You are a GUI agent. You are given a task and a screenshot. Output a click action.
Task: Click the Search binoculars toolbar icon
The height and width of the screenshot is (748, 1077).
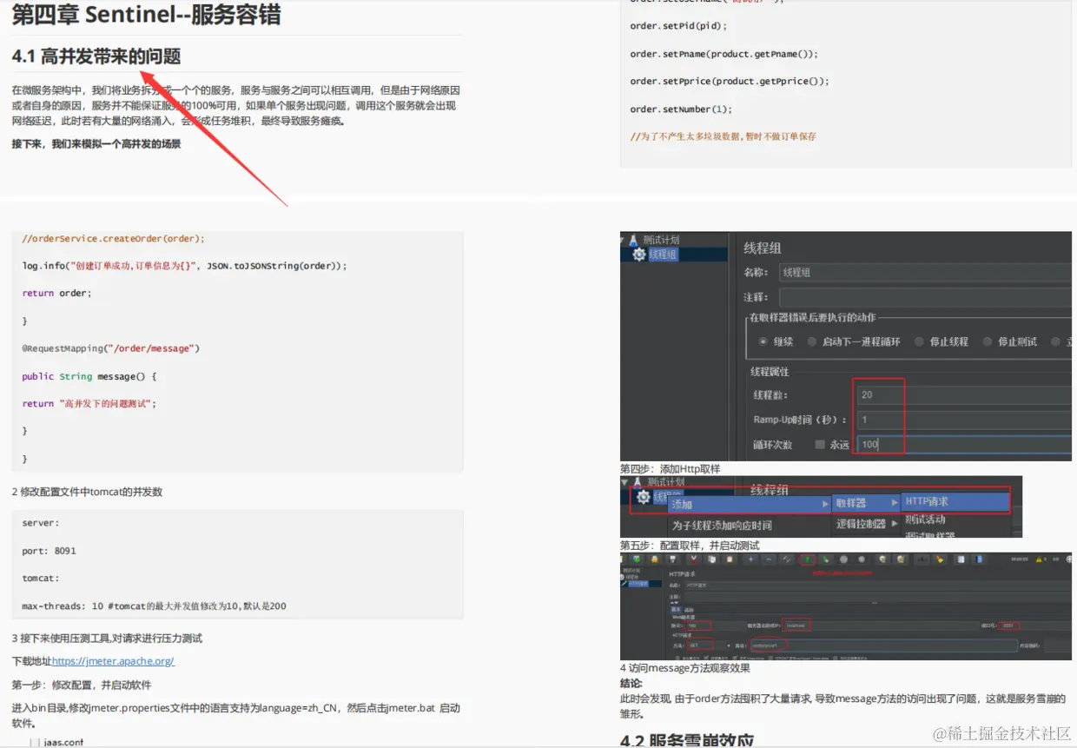click(x=923, y=559)
